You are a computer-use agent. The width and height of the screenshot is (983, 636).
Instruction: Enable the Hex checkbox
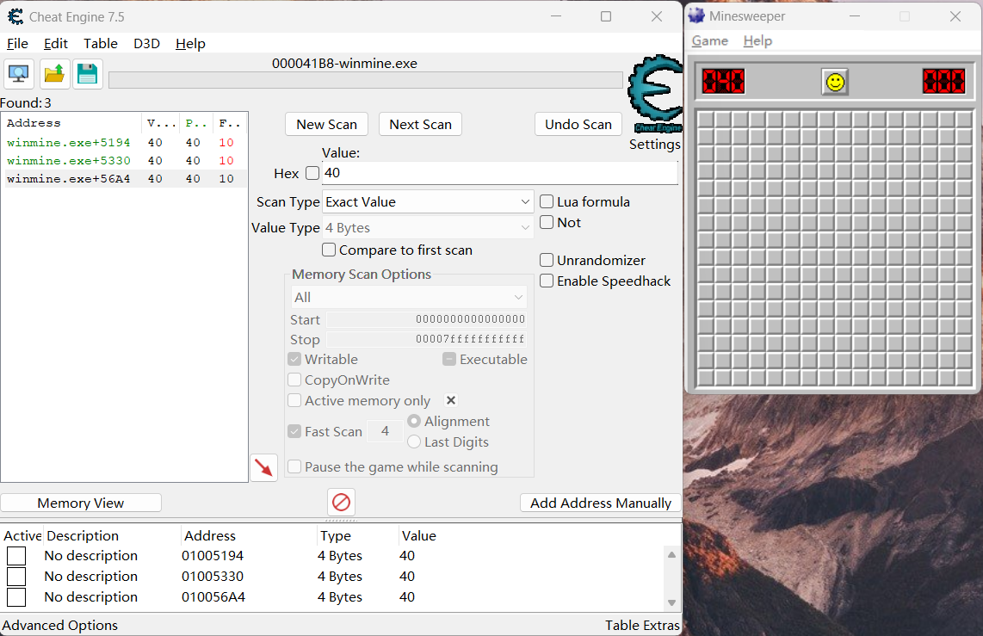point(312,173)
